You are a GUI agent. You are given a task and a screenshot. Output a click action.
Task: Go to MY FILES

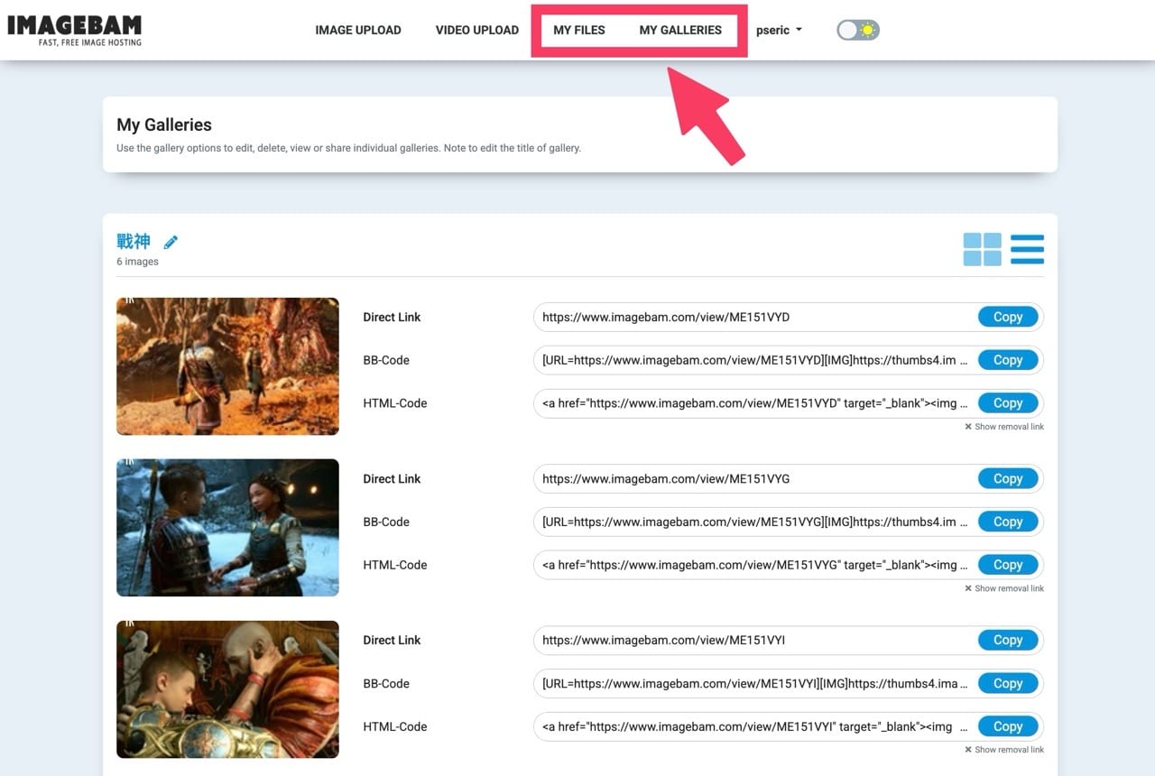(x=579, y=30)
